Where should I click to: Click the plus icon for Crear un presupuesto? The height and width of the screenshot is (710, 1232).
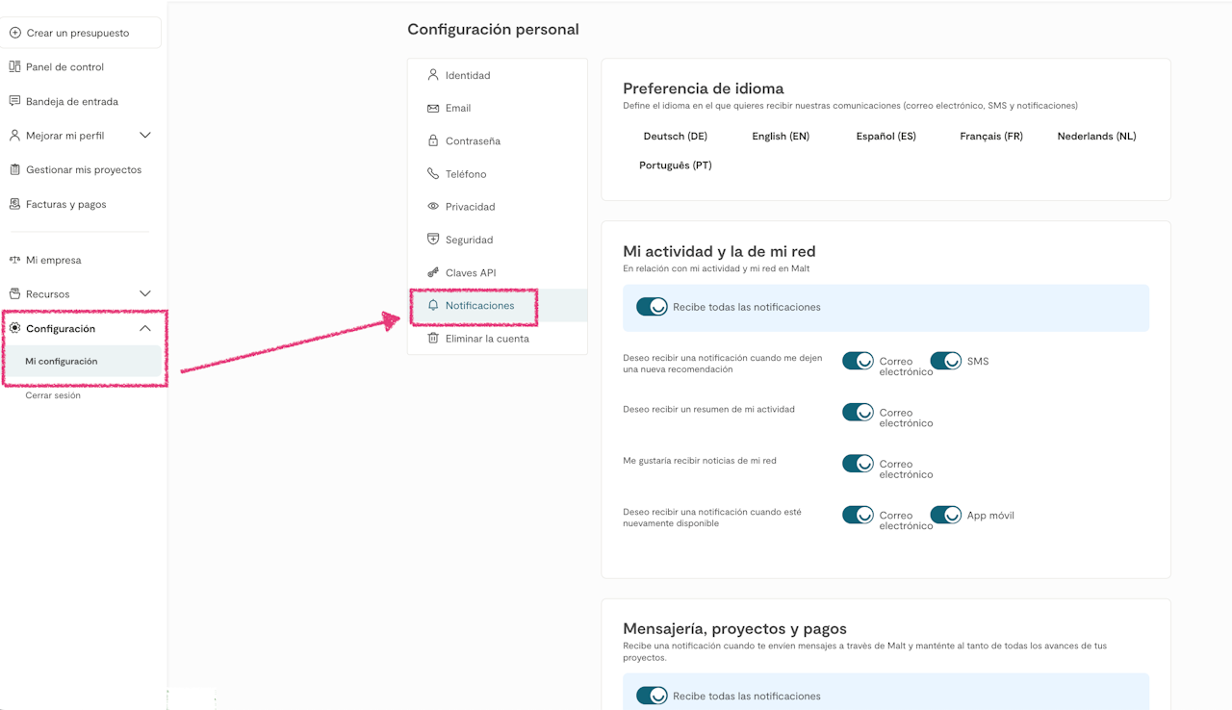[x=15, y=33]
